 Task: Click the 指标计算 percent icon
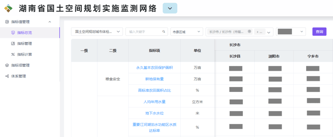(13, 55)
